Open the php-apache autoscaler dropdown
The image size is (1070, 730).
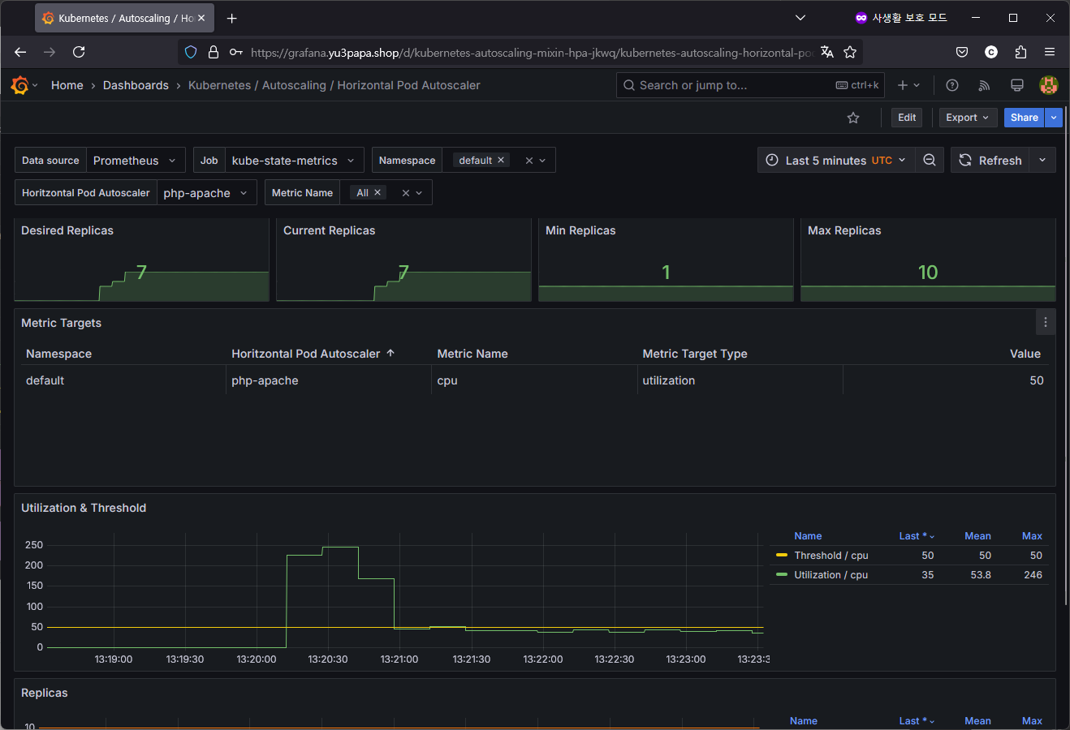click(x=207, y=193)
